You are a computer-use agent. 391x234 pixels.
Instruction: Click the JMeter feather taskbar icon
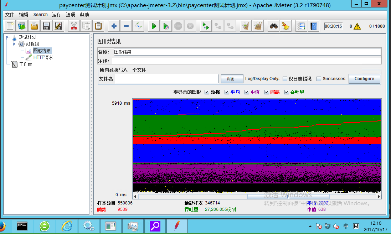(x=177, y=226)
